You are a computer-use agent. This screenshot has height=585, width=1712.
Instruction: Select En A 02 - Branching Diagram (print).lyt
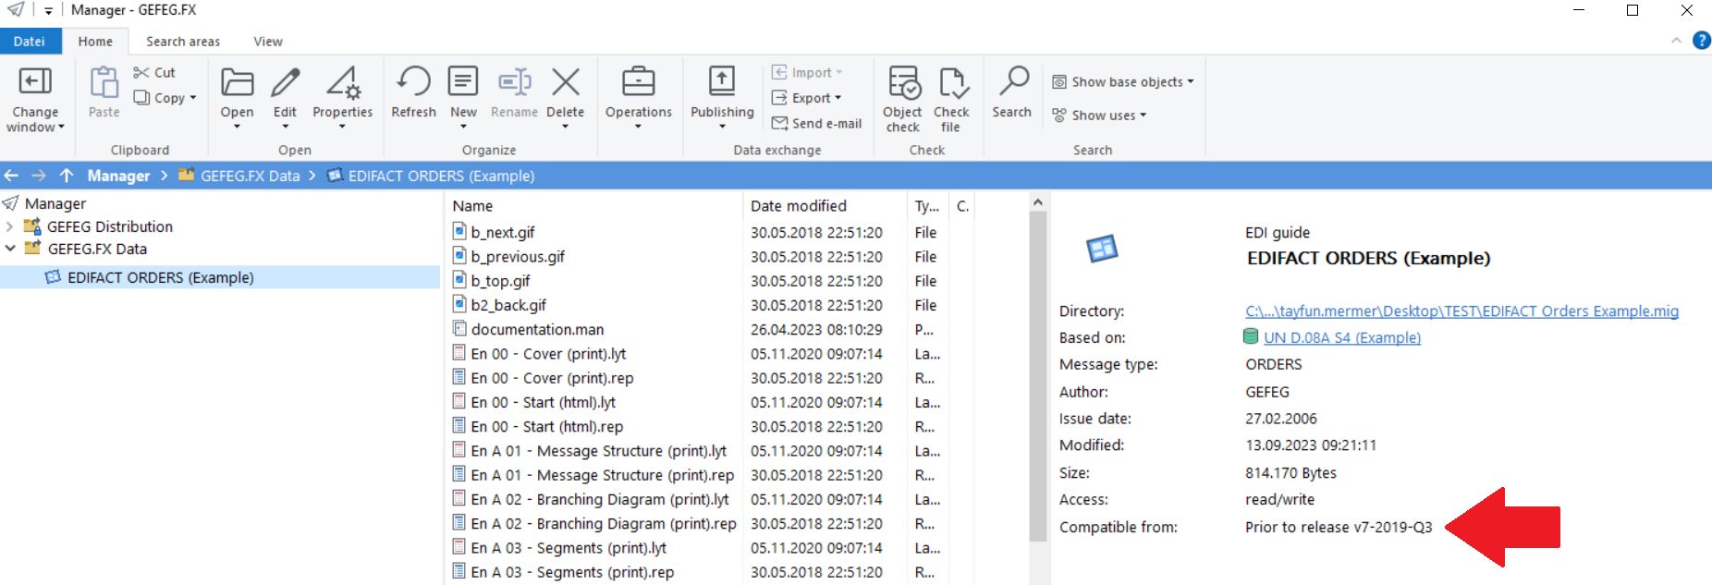599,499
